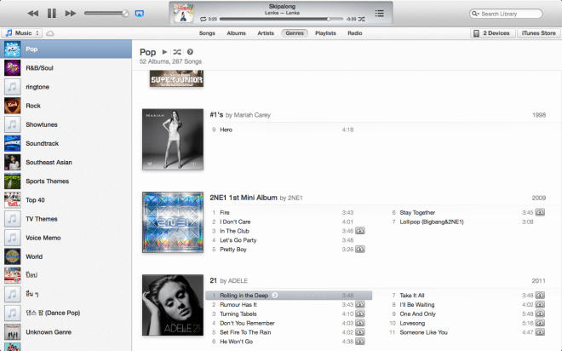Viewport: 562px width, 351px height.
Task: Adjust the volume slider
Action: (x=106, y=14)
